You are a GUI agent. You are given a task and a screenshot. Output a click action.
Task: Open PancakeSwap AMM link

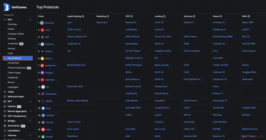click(222, 37)
